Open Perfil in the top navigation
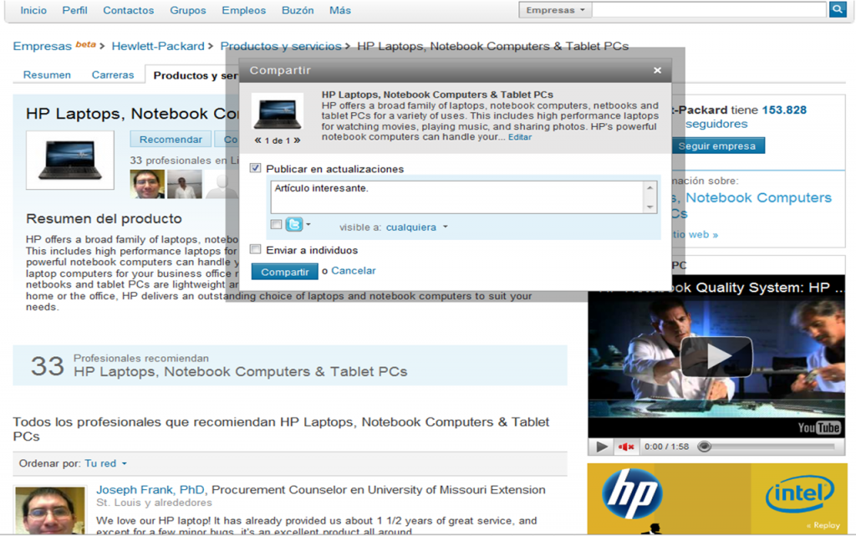 pos(74,10)
